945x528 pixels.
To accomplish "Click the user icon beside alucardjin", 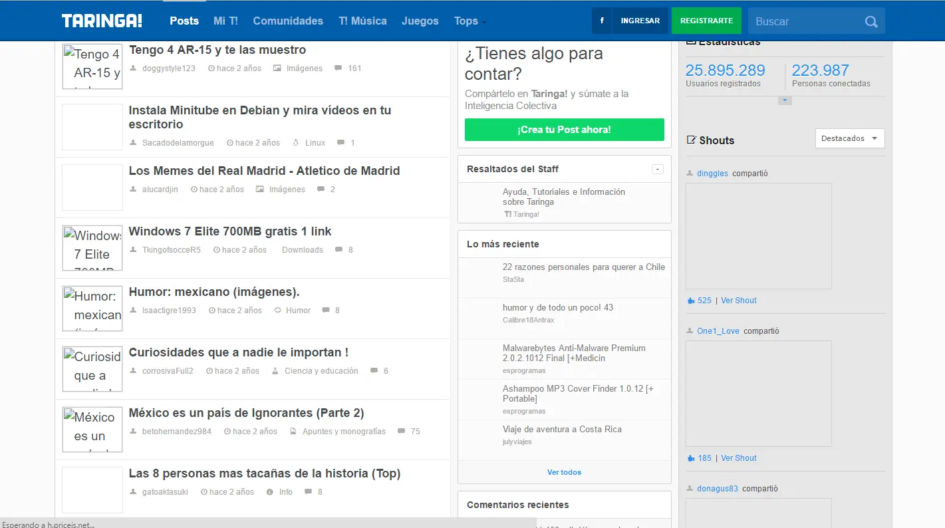I will coord(133,189).
